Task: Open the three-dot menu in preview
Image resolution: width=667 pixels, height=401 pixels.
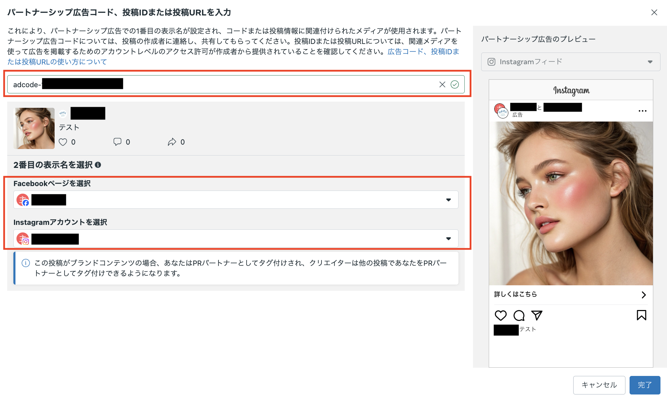Action: point(642,111)
